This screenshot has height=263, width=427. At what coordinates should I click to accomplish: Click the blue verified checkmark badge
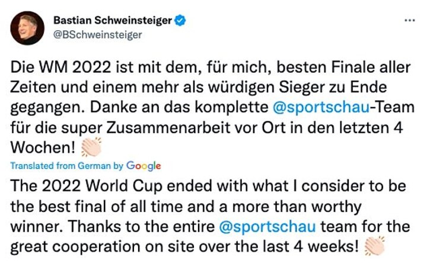coord(180,21)
